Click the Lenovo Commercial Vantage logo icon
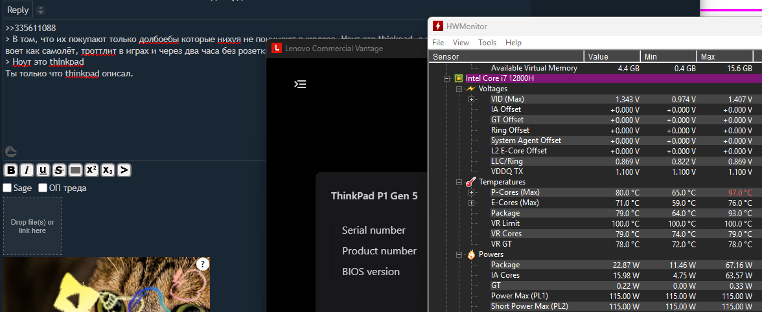The image size is (762, 312). (277, 48)
